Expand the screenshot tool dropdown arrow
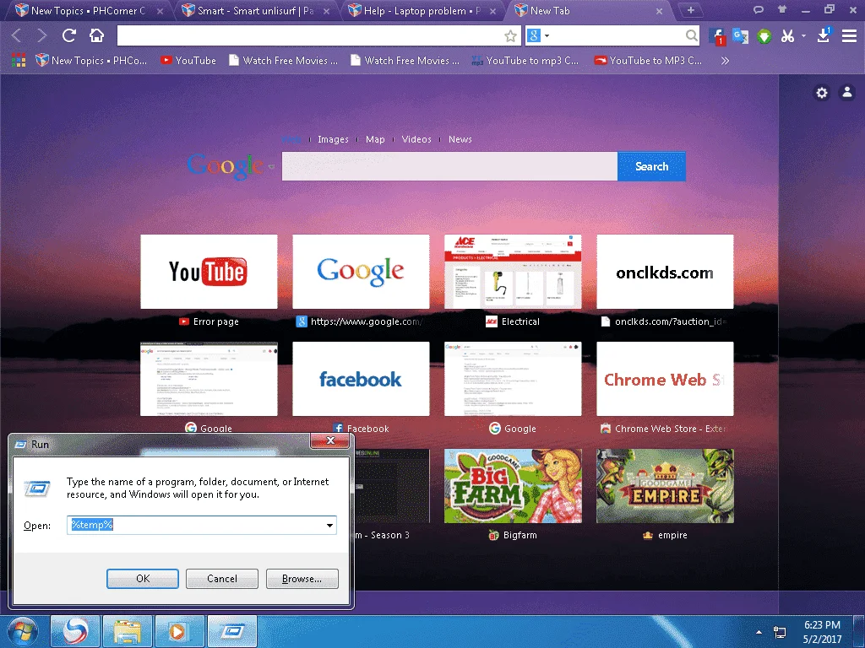 (x=804, y=35)
